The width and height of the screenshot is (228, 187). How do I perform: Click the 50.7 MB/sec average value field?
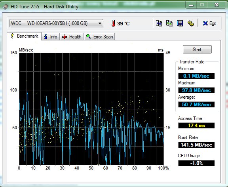pyautogui.click(x=196, y=105)
